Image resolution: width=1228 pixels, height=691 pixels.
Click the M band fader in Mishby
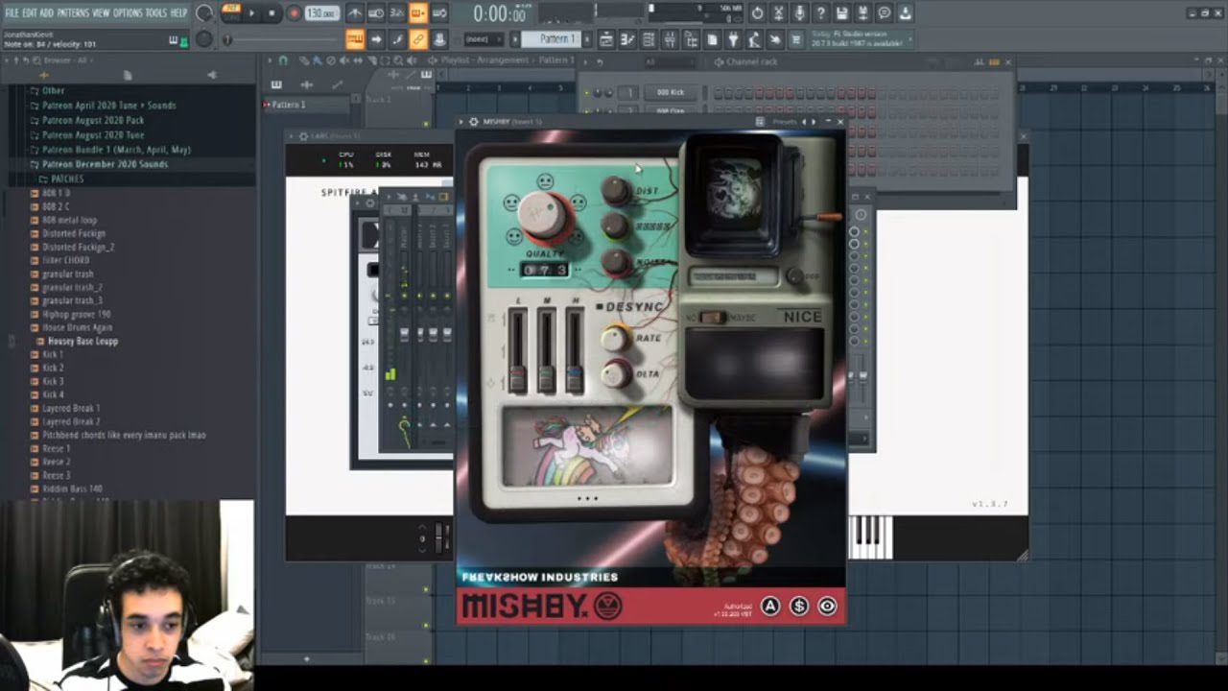pyautogui.click(x=546, y=351)
